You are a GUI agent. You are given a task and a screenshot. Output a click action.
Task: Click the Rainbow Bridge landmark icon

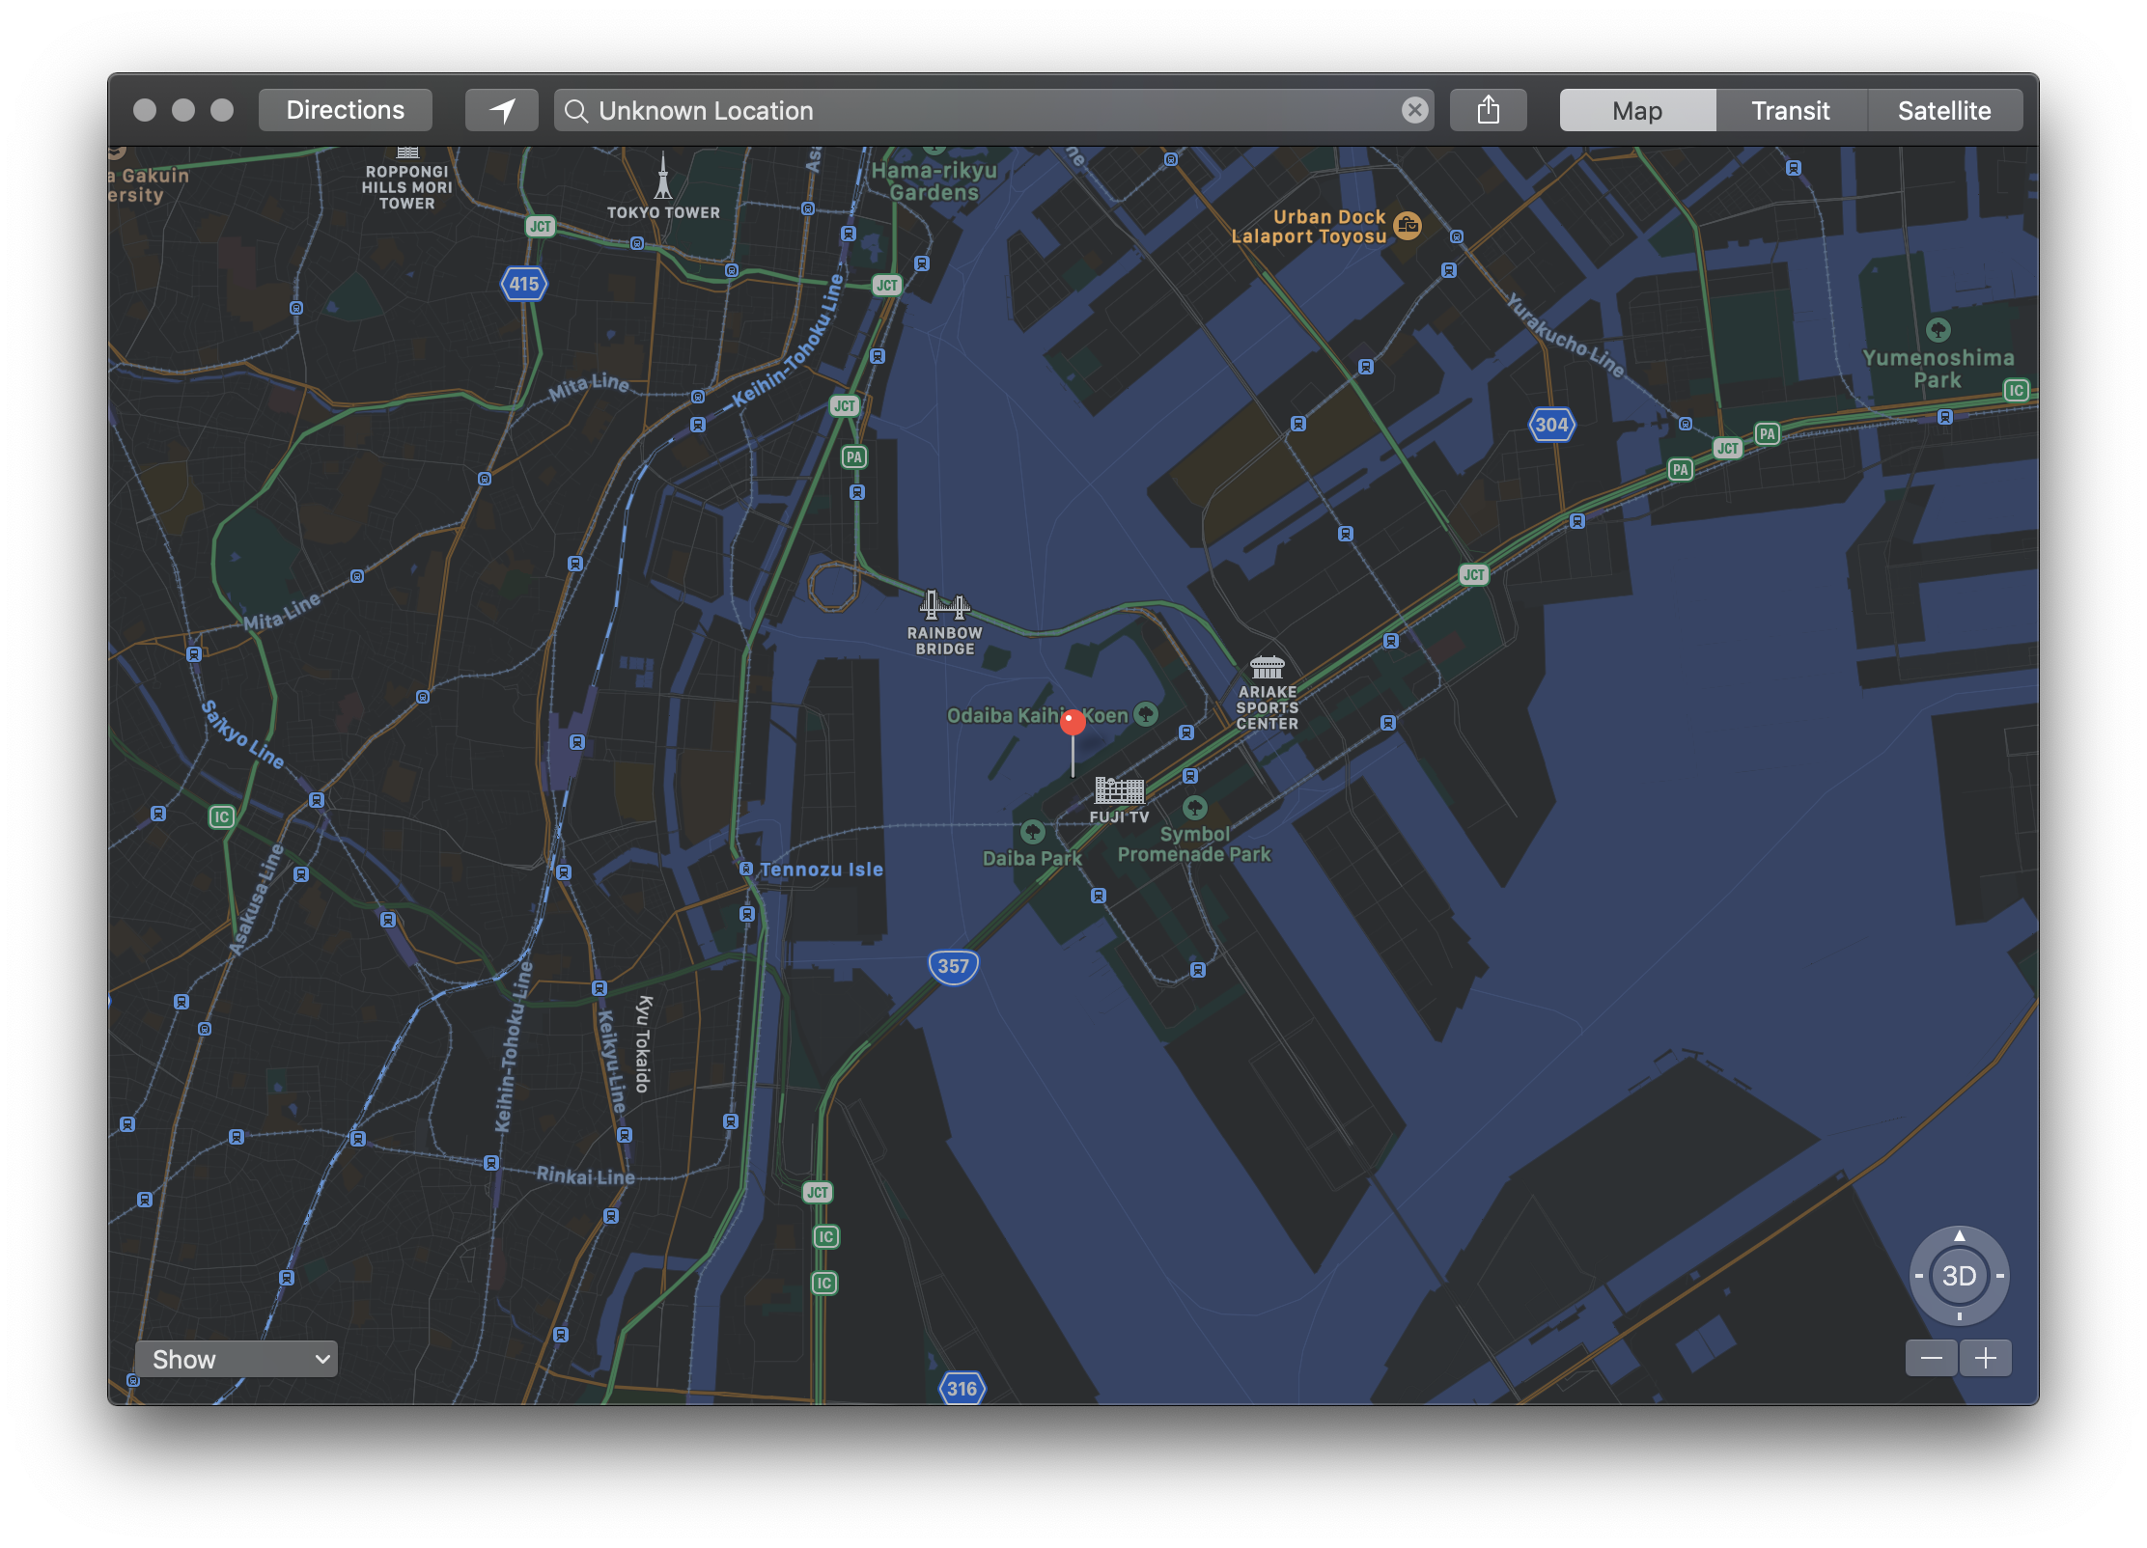943,606
